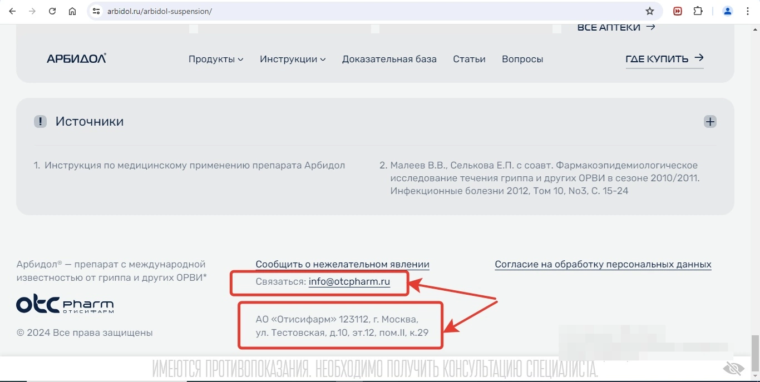The image size is (760, 382).
Task: Open Сообщить о нежелательном явлении link
Action: 343,265
